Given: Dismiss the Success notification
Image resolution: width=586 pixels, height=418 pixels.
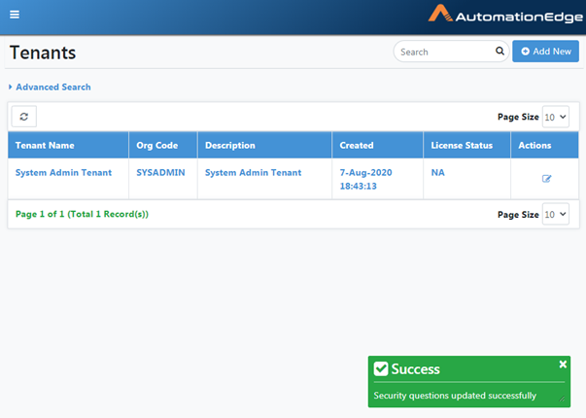Looking at the screenshot, I should pyautogui.click(x=563, y=365).
